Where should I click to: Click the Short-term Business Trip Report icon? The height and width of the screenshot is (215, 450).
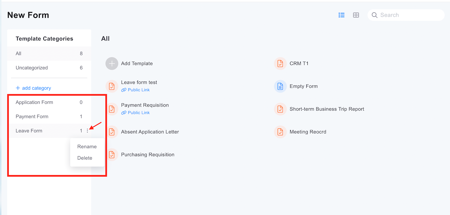[280, 109]
